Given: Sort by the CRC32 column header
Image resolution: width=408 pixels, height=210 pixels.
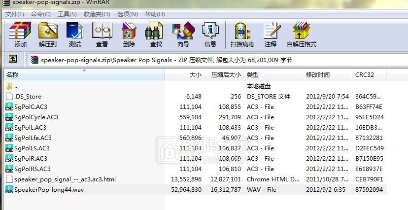Looking at the screenshot, I should tap(369, 75).
